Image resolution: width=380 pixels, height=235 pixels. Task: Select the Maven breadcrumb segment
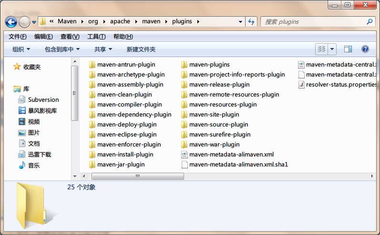67,21
